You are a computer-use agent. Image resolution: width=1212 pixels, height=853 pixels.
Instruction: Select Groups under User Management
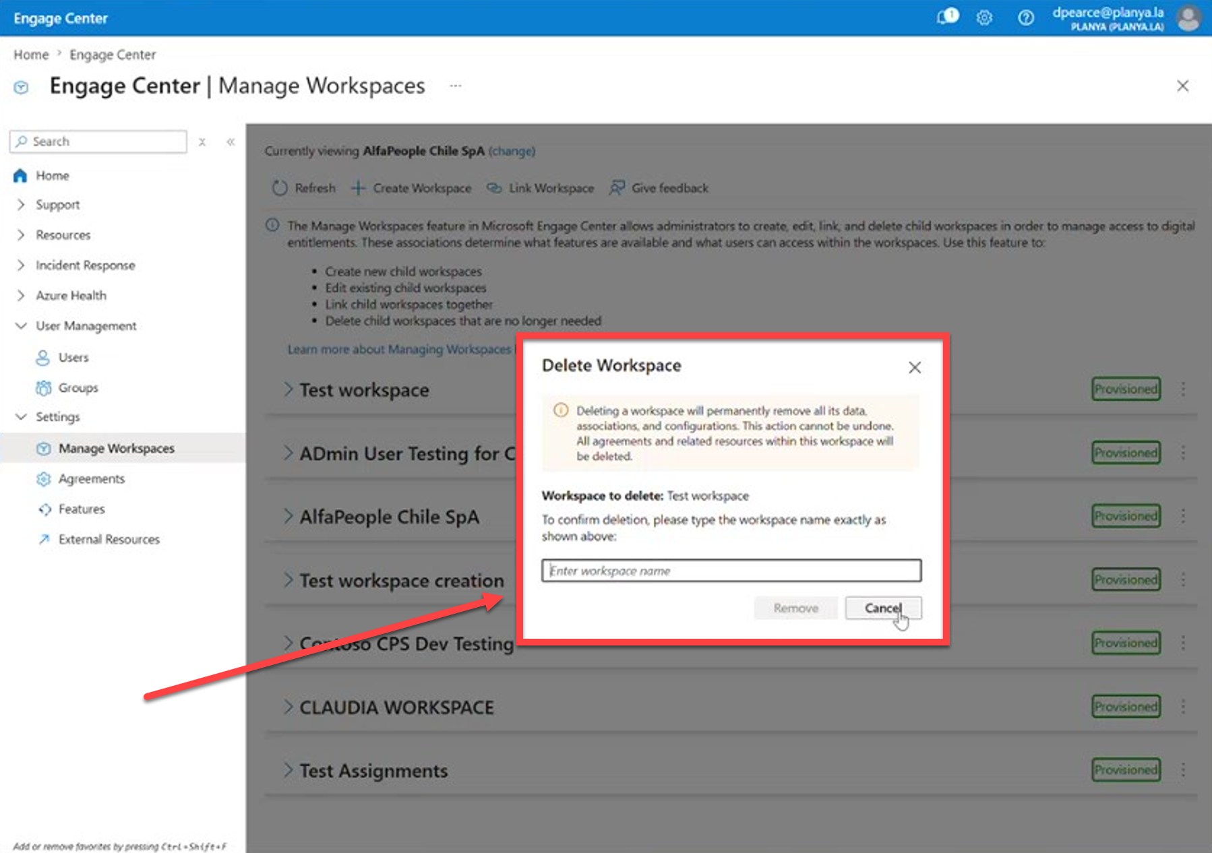[78, 387]
